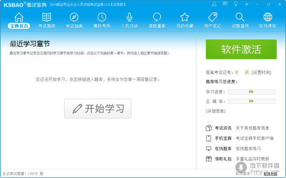Click the 开始学习 button
The width and height of the screenshot is (286, 178).
(x=98, y=109)
